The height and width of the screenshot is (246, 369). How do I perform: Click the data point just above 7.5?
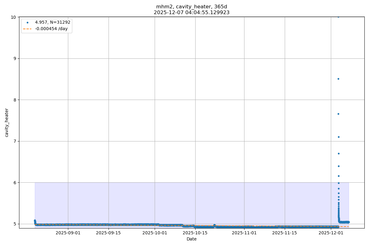(338, 114)
